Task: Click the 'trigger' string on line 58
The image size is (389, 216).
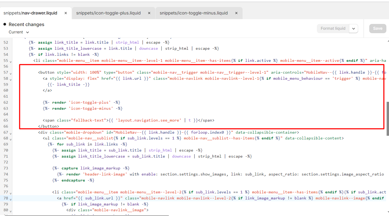Action: (343, 78)
